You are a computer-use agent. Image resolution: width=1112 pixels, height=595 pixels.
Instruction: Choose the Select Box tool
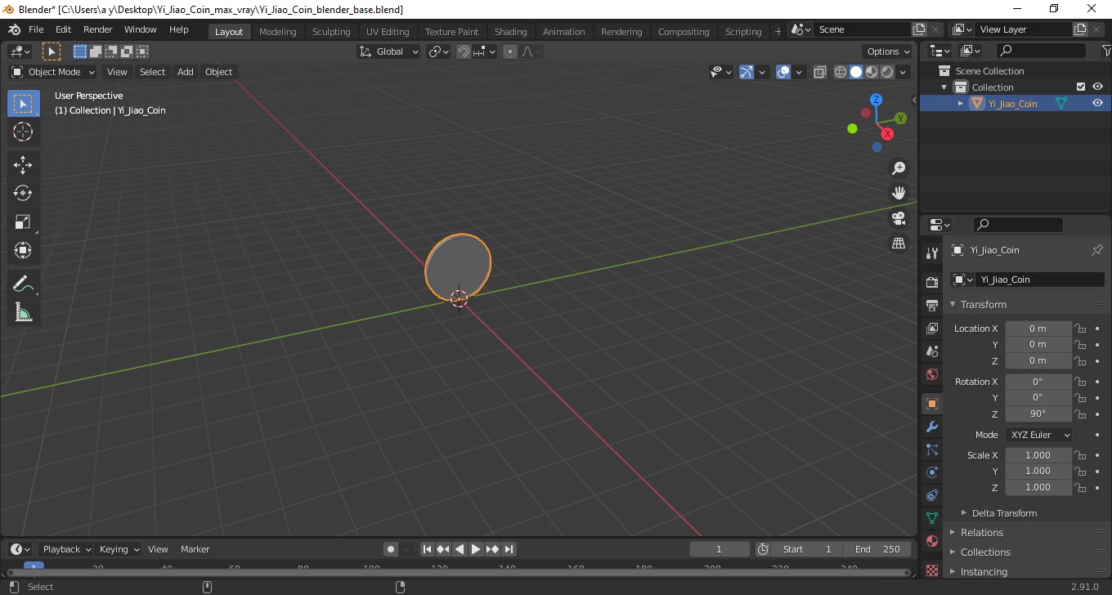(23, 104)
